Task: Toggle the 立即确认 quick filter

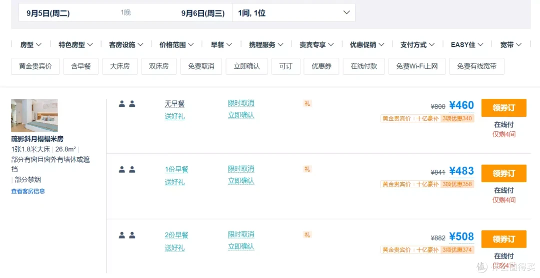Action: tap(246, 66)
